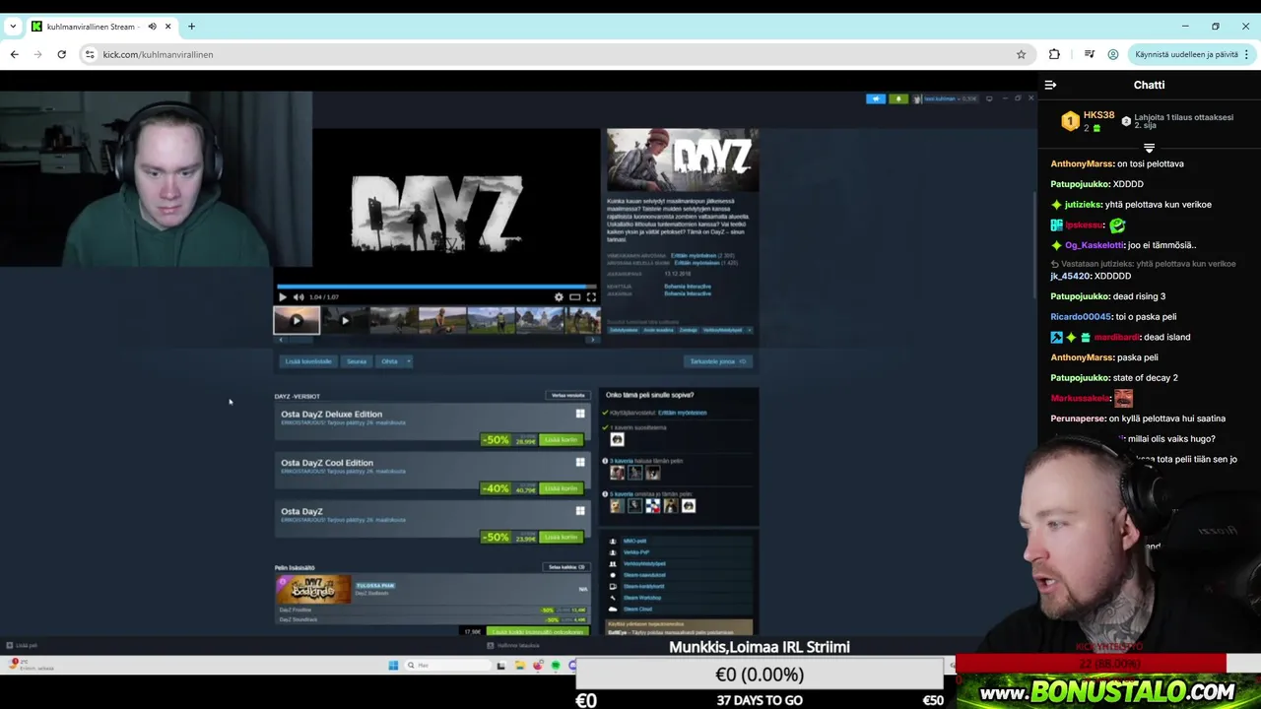Open HKS38 top gifter badge
Viewport: 1261px width, 709px height.
click(x=1070, y=121)
